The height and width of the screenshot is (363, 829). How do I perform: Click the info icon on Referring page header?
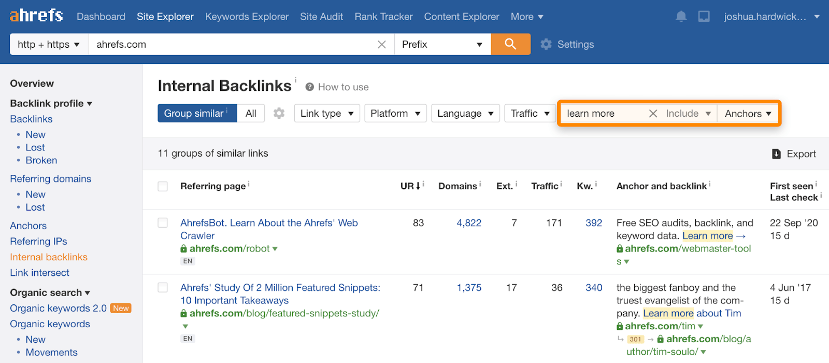tap(249, 184)
